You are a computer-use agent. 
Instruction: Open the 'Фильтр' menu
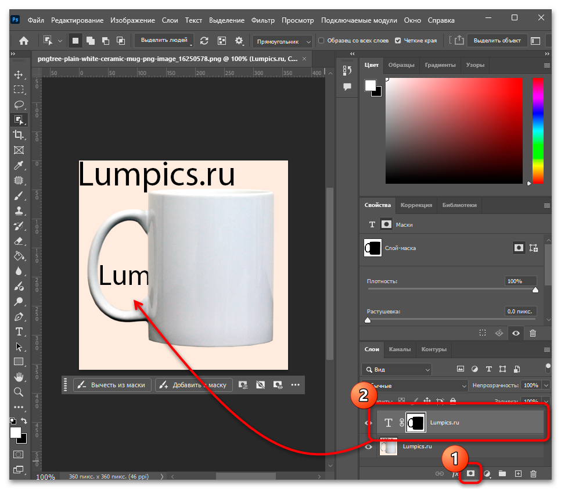tap(263, 20)
